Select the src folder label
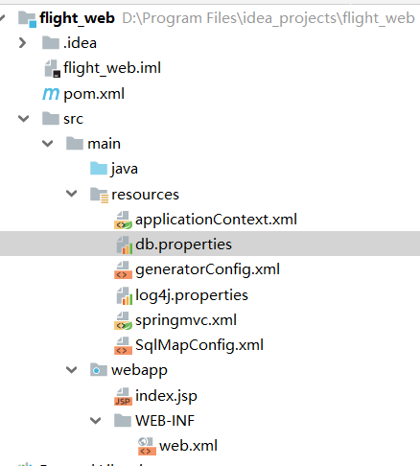Image resolution: width=420 pixels, height=466 pixels. pos(74,119)
